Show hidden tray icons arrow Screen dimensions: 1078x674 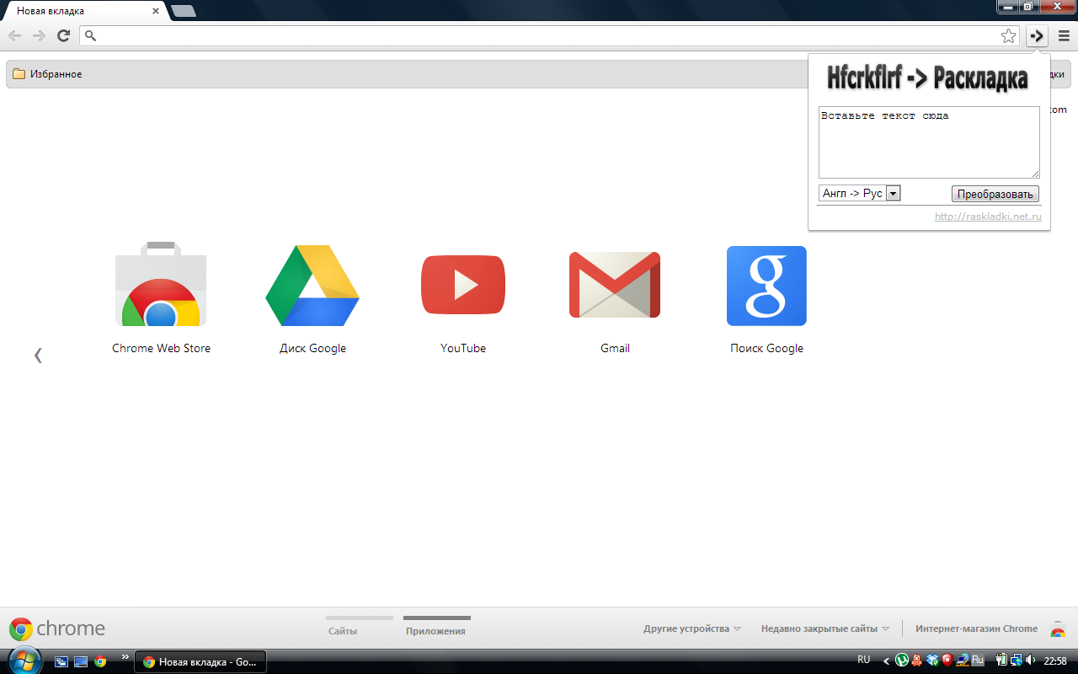point(886,661)
